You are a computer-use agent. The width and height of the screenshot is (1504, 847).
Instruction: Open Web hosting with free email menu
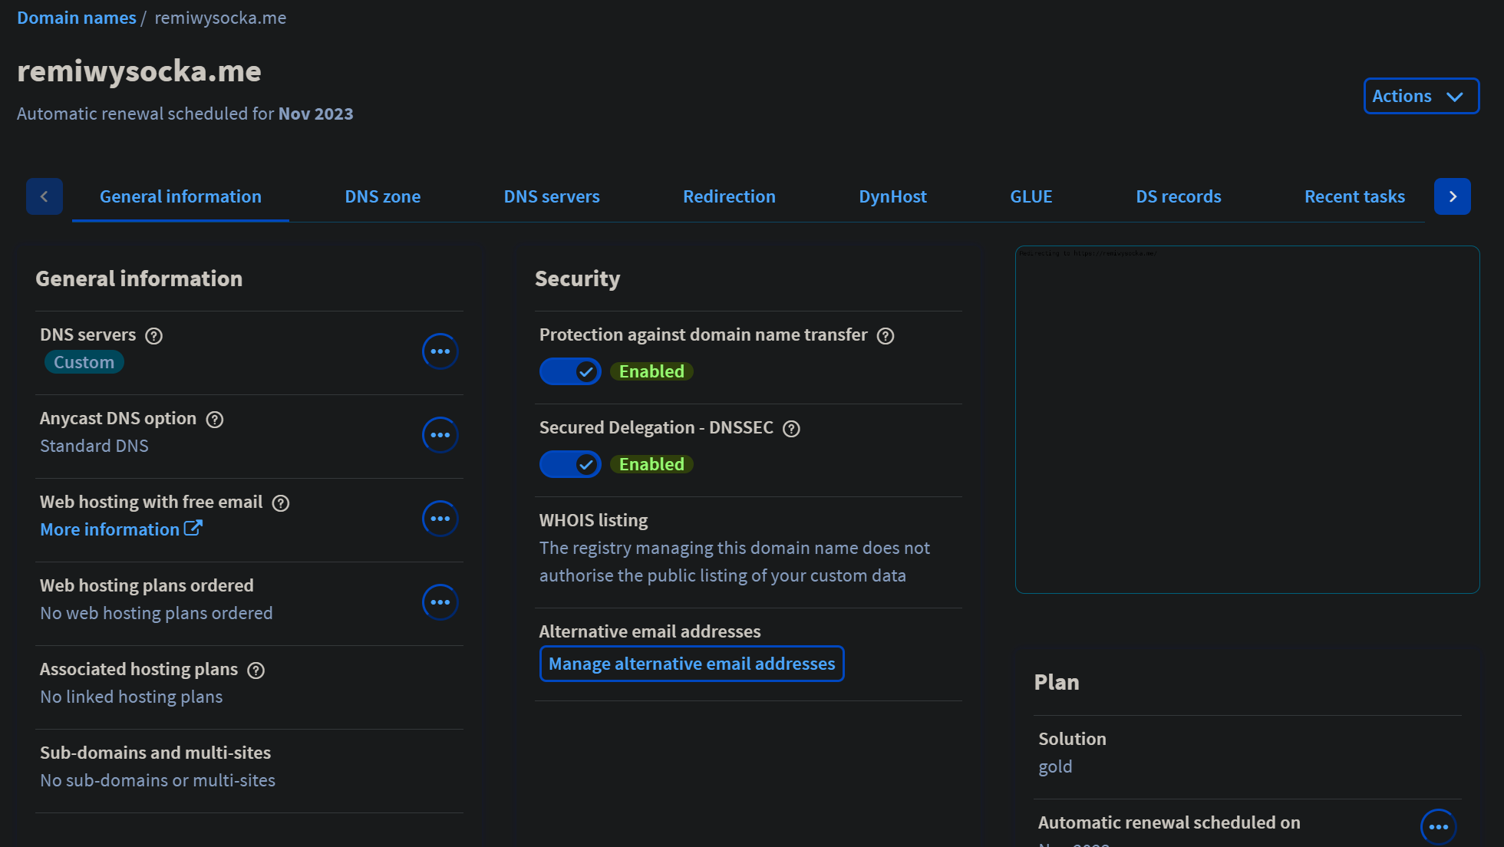[440, 519]
